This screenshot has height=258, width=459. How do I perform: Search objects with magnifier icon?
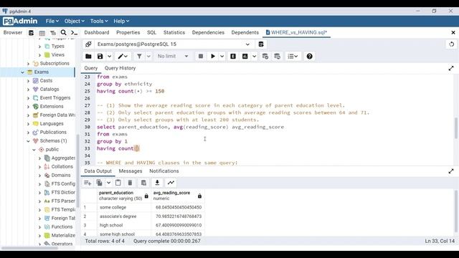64,33
